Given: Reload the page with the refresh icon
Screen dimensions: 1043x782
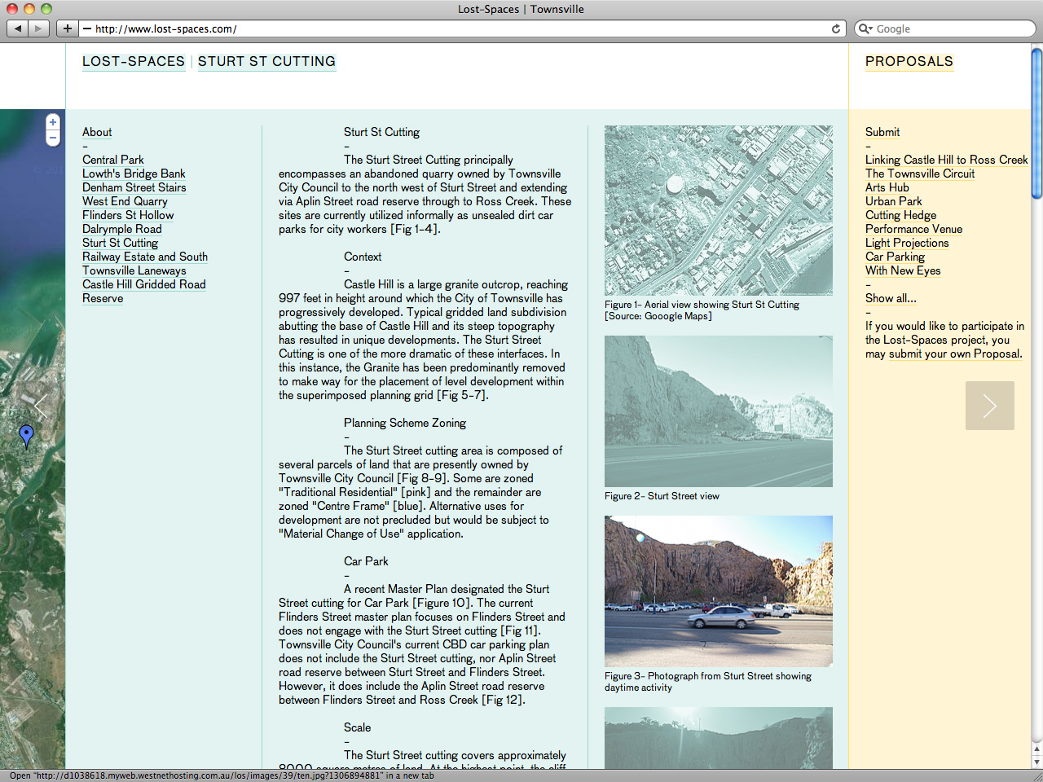Looking at the screenshot, I should 835,29.
